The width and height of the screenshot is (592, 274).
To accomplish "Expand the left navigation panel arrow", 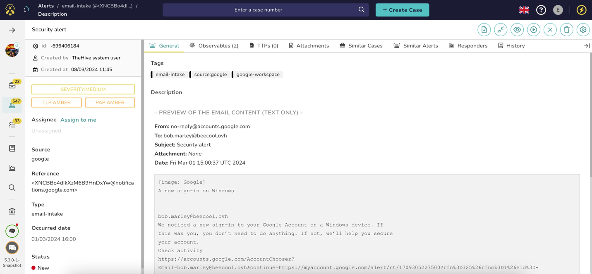I will pos(12,29).
